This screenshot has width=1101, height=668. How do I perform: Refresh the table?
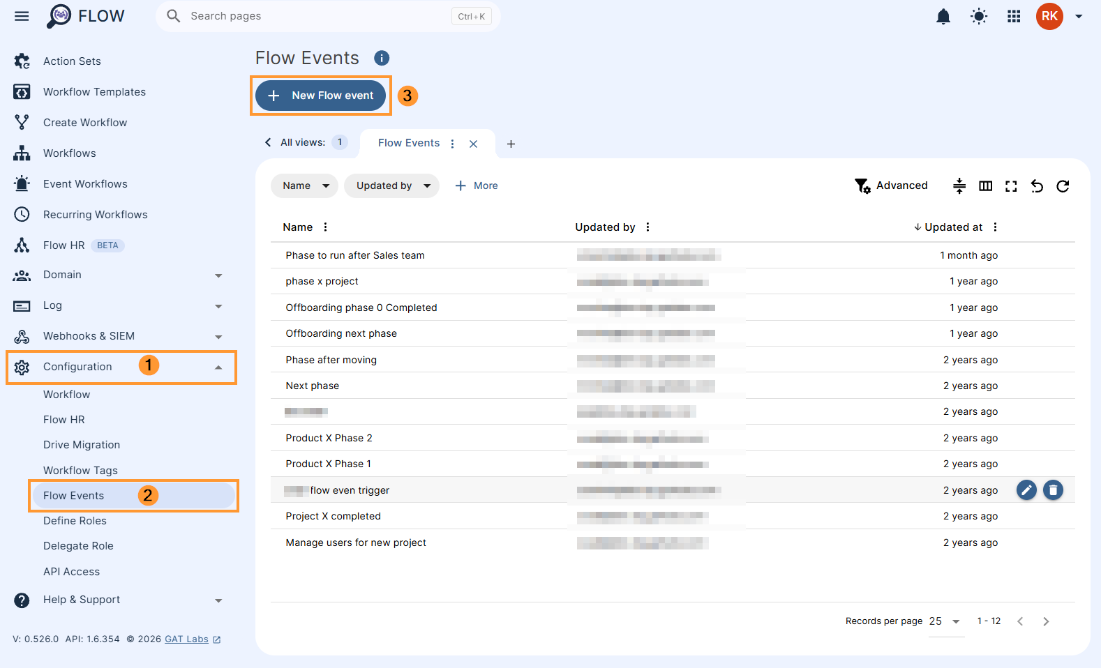pos(1063,185)
